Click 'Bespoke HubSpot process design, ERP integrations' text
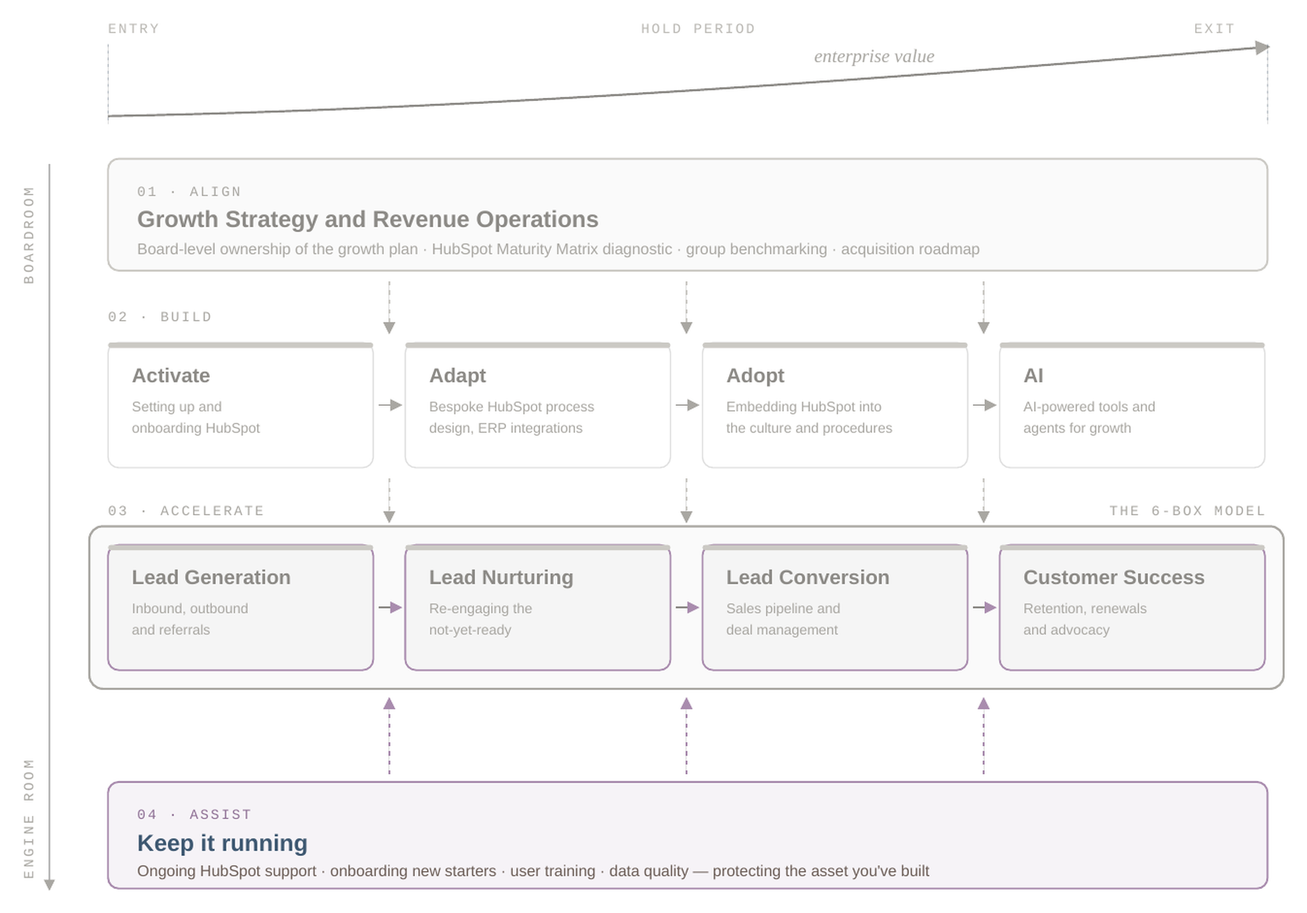This screenshot has width=1307, height=913. [x=511, y=417]
